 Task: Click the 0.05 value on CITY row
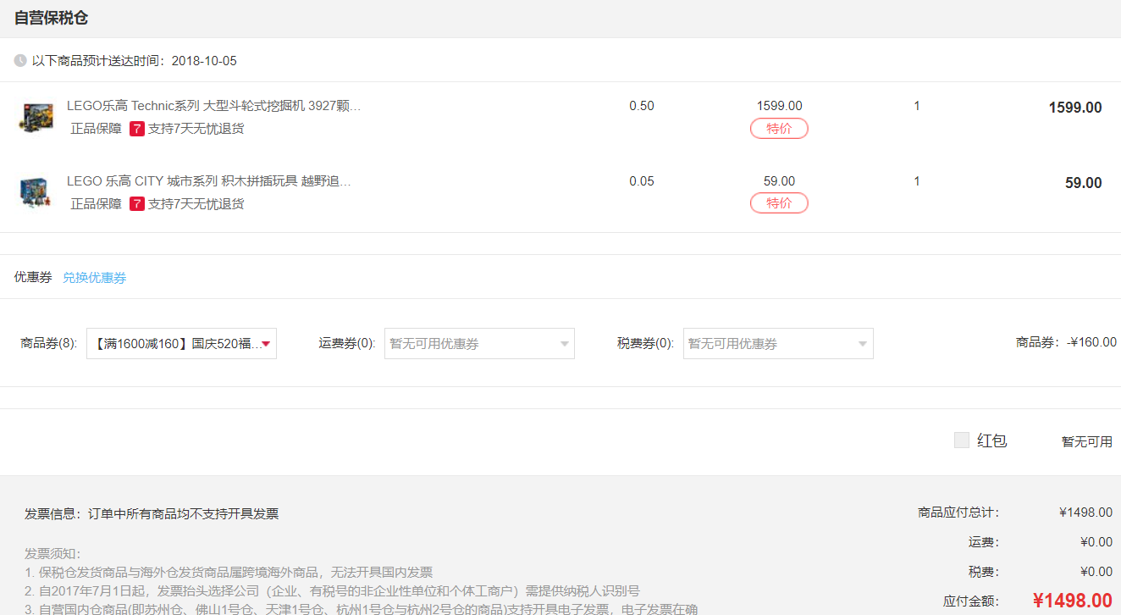(642, 181)
